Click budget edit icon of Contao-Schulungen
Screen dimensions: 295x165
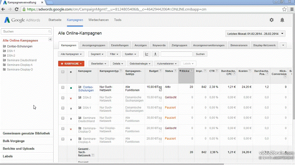(x=160, y=90)
